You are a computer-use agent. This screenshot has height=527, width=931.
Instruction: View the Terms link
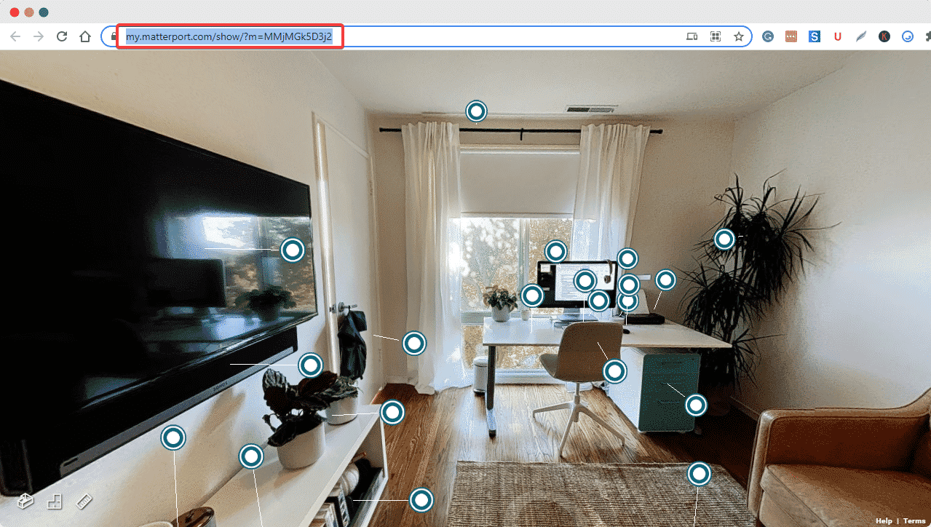(x=914, y=520)
